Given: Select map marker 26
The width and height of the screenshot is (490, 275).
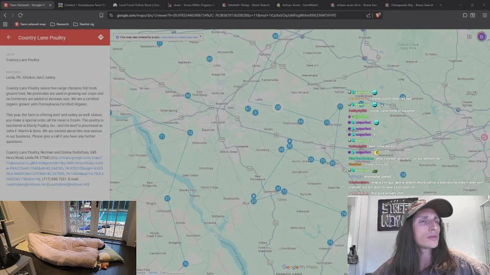Looking at the screenshot, I should [x=275, y=36].
